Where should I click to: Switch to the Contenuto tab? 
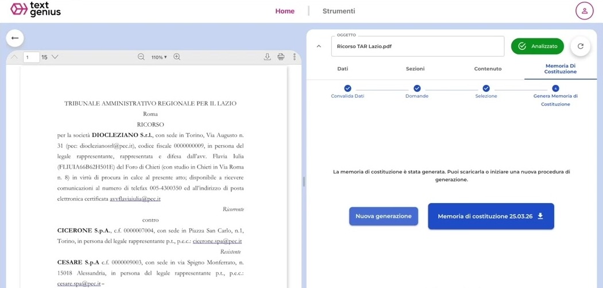coord(488,69)
